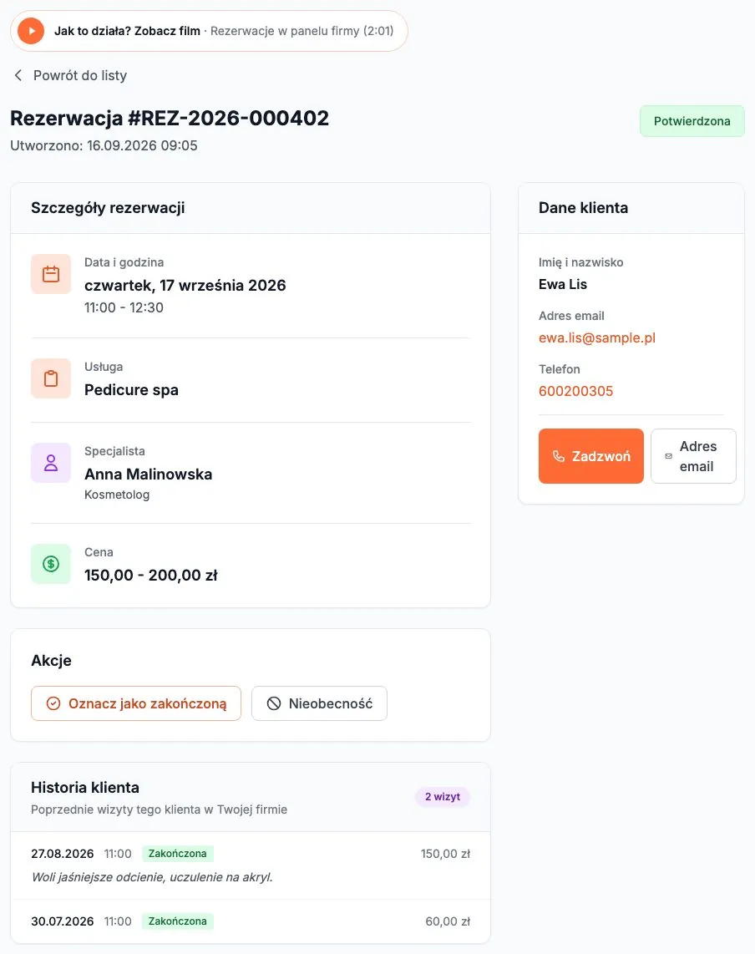Play the 'Jak to działa' video

[31, 31]
